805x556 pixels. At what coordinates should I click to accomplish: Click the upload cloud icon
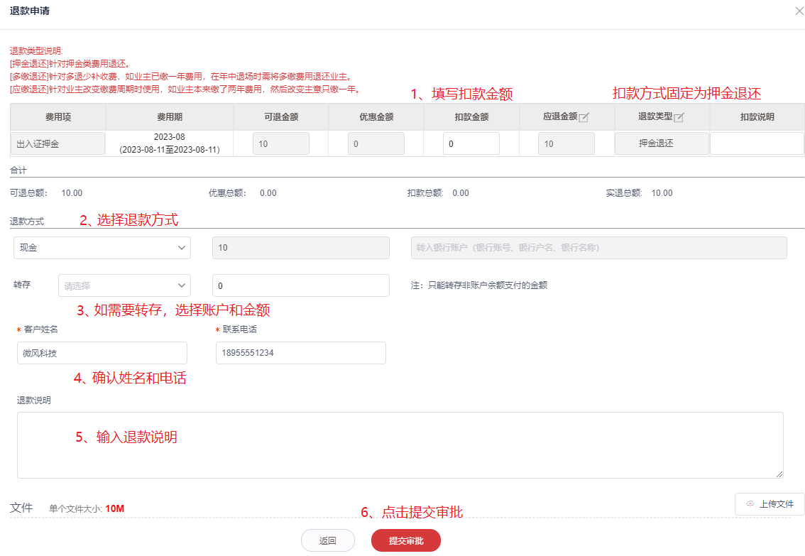click(x=750, y=504)
